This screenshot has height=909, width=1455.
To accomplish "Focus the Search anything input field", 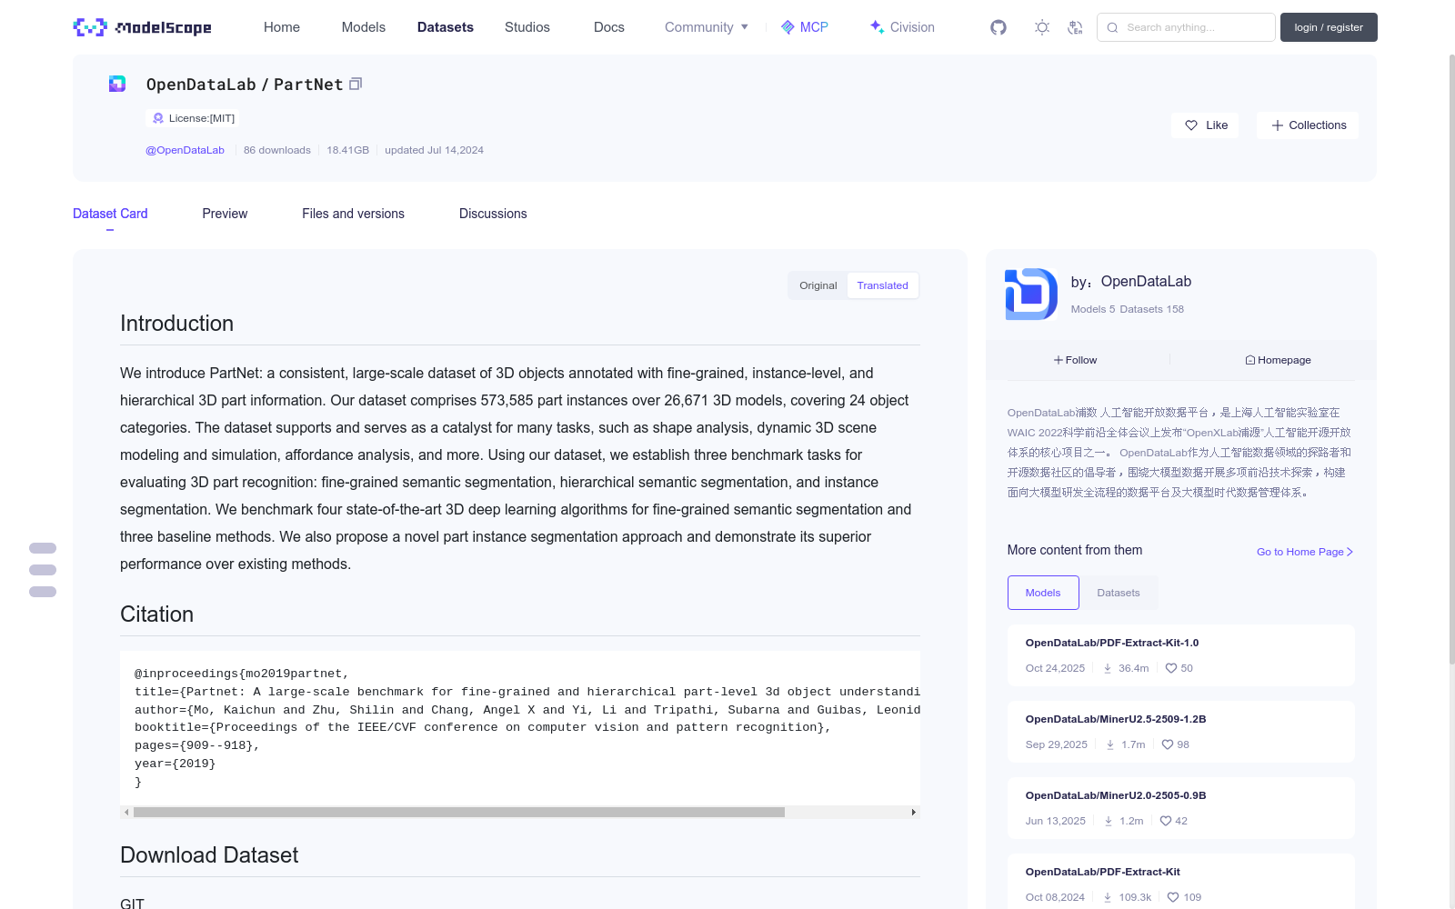I will pyautogui.click(x=1186, y=27).
